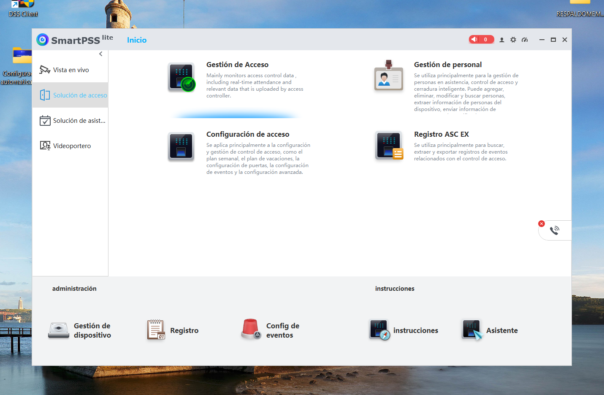Click the Solución de asist... calendar icon
Image resolution: width=604 pixels, height=395 pixels.
pyautogui.click(x=45, y=121)
